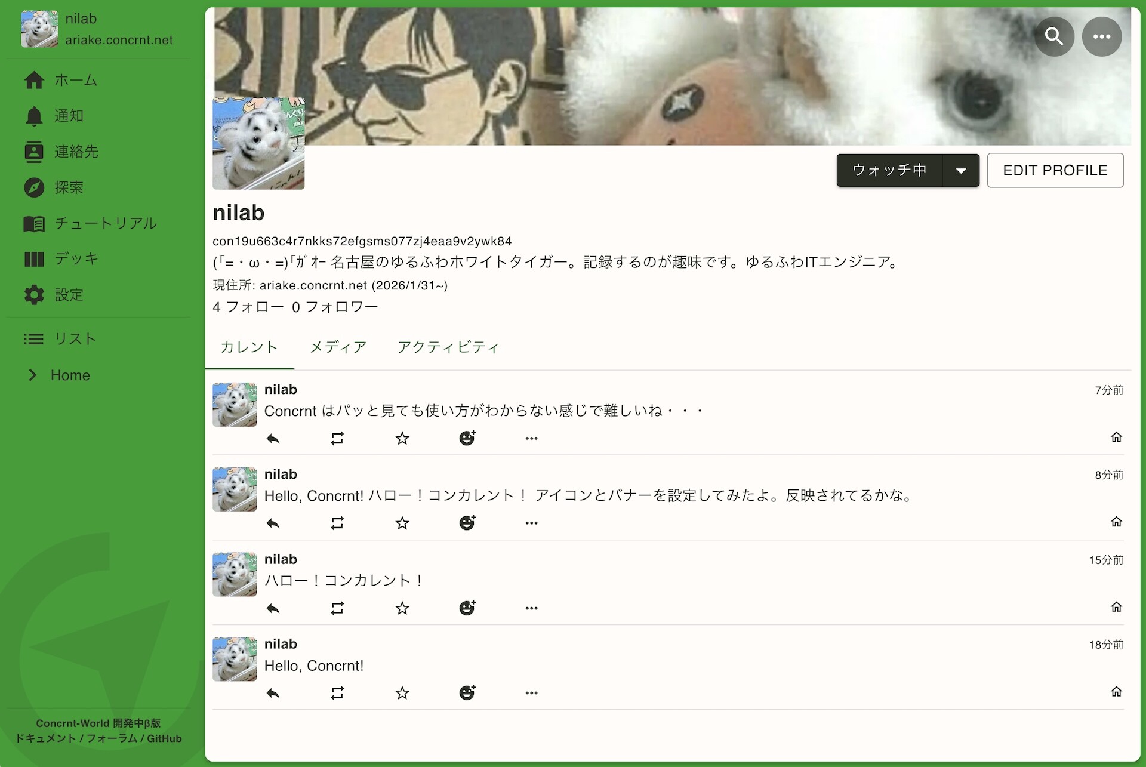Image resolution: width=1146 pixels, height=767 pixels.
Task: Toggle the ウォッチ中 watching button
Action: click(889, 170)
